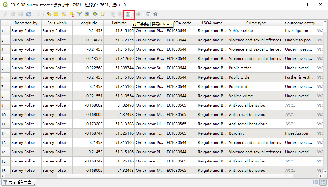Click the multi-edit mode toolbar icon
This screenshot has height=187, width=328.
(13, 14)
